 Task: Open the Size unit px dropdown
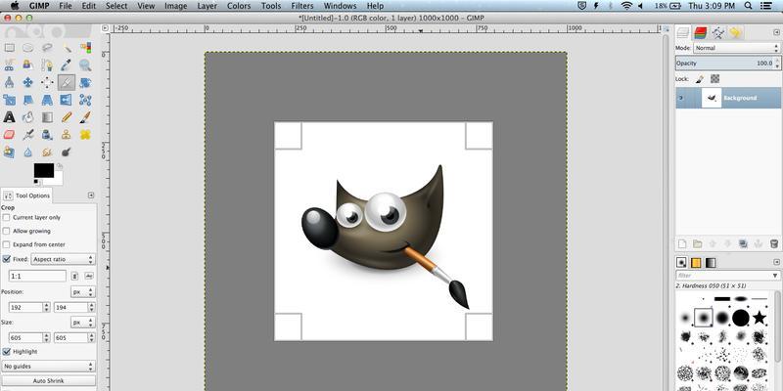(x=83, y=323)
